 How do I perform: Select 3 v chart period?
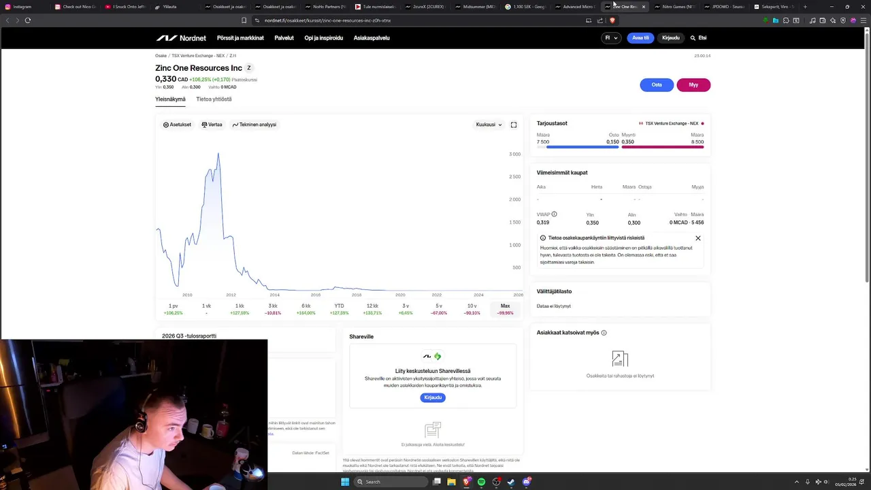[x=406, y=309]
